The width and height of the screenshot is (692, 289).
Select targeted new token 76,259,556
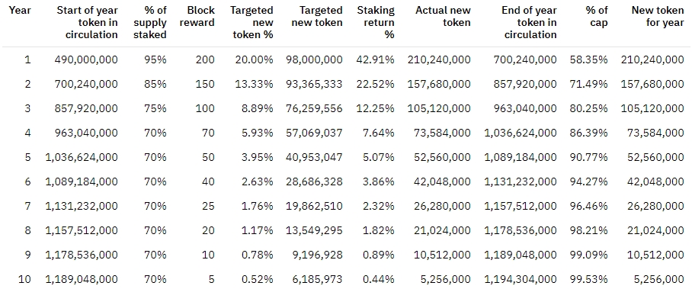tap(314, 108)
